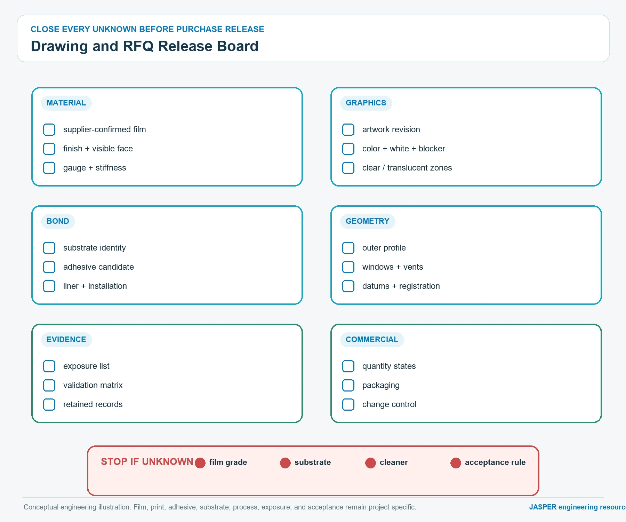
Task: Mark gauge + stiffness as done
Action: [49, 168]
